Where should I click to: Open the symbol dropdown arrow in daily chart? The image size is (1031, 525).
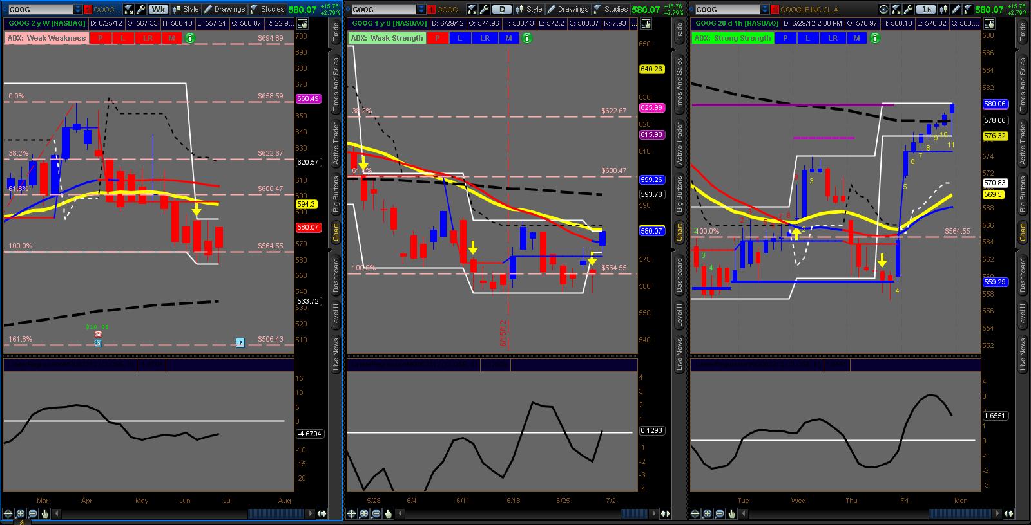click(x=421, y=9)
